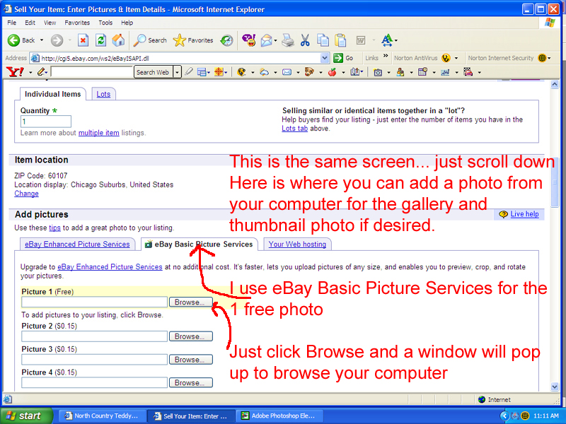
Task: Go to the Home page icon
Action: click(x=118, y=40)
